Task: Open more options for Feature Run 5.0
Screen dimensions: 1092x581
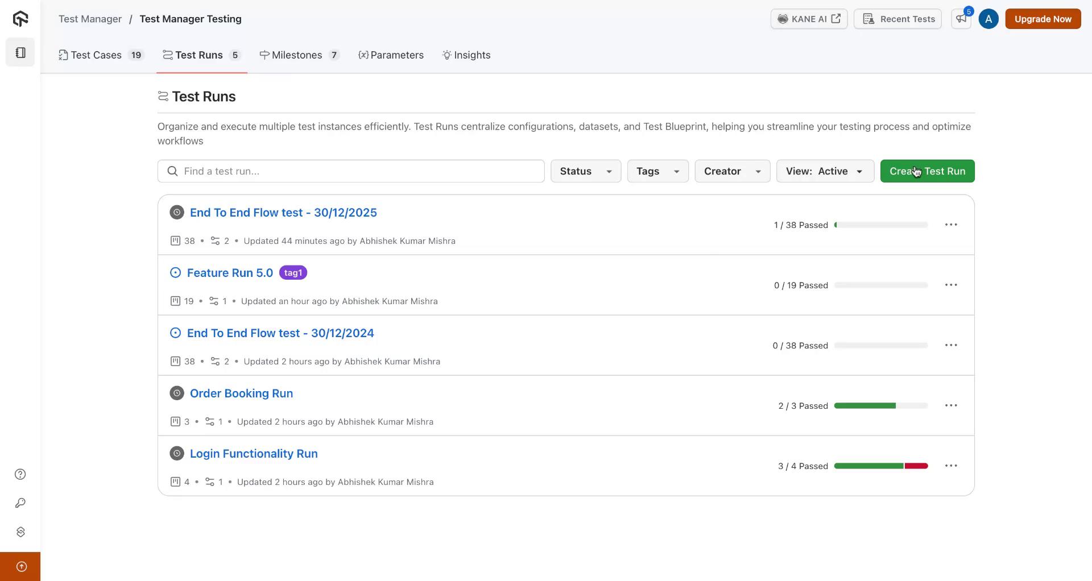Action: pyautogui.click(x=951, y=285)
